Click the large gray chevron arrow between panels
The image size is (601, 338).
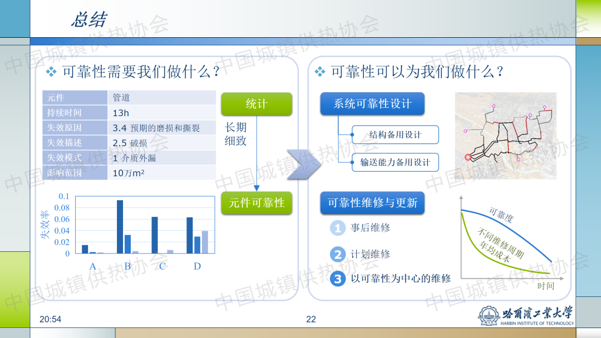click(x=304, y=165)
